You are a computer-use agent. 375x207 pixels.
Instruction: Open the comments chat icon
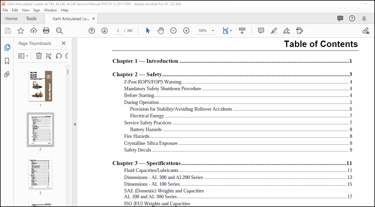[340, 18]
